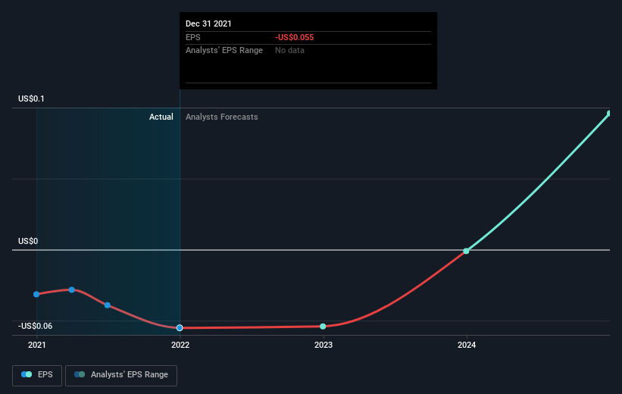Click the 2024 x-axis label
This screenshot has width=622, height=394.
click(467, 345)
